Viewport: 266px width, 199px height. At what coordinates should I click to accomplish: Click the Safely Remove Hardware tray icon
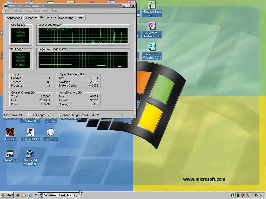point(248,195)
